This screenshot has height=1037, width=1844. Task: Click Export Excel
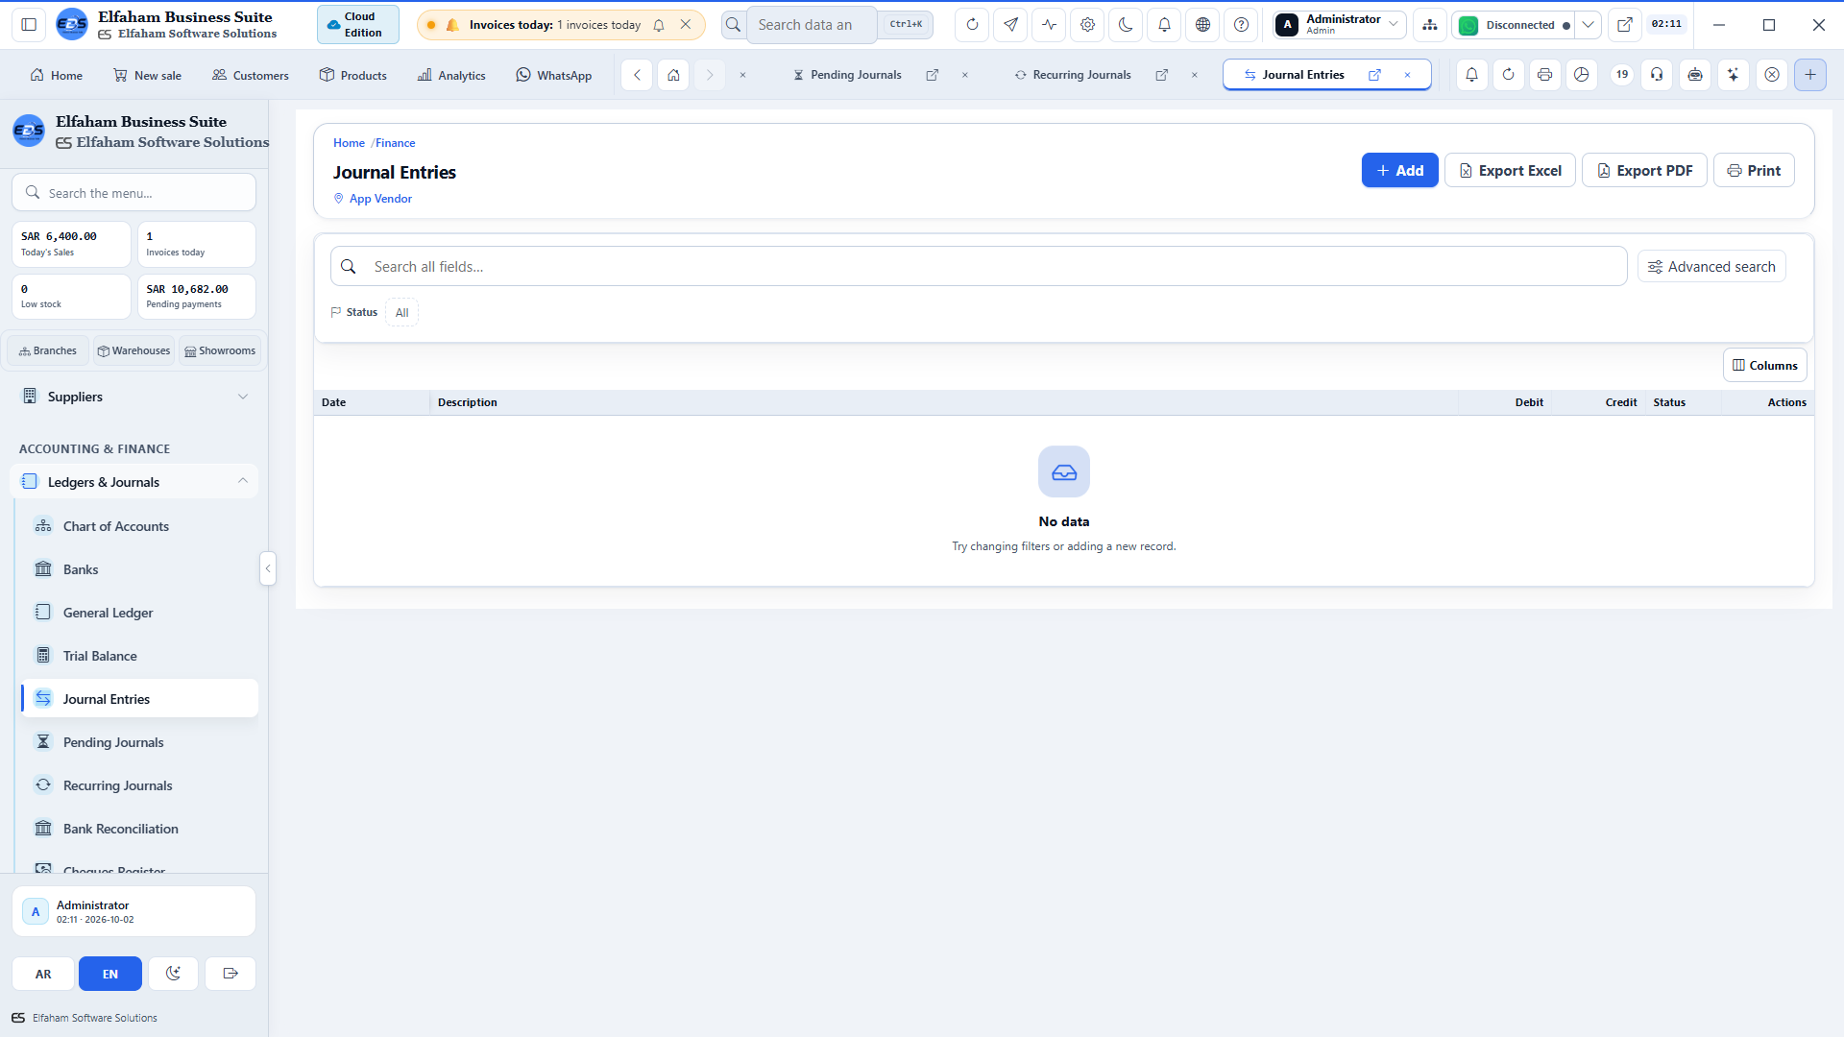1510,170
